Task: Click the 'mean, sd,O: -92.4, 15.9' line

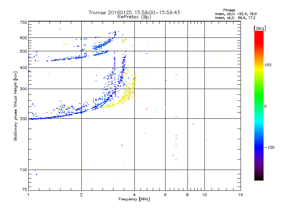Action: click(x=236, y=14)
